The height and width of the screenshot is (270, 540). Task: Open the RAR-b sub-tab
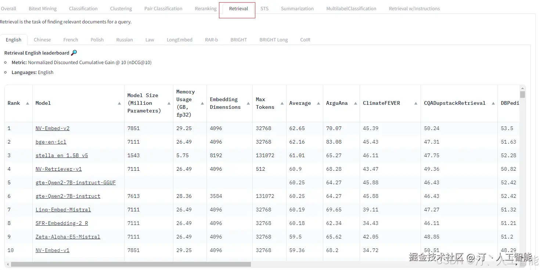[x=211, y=40]
